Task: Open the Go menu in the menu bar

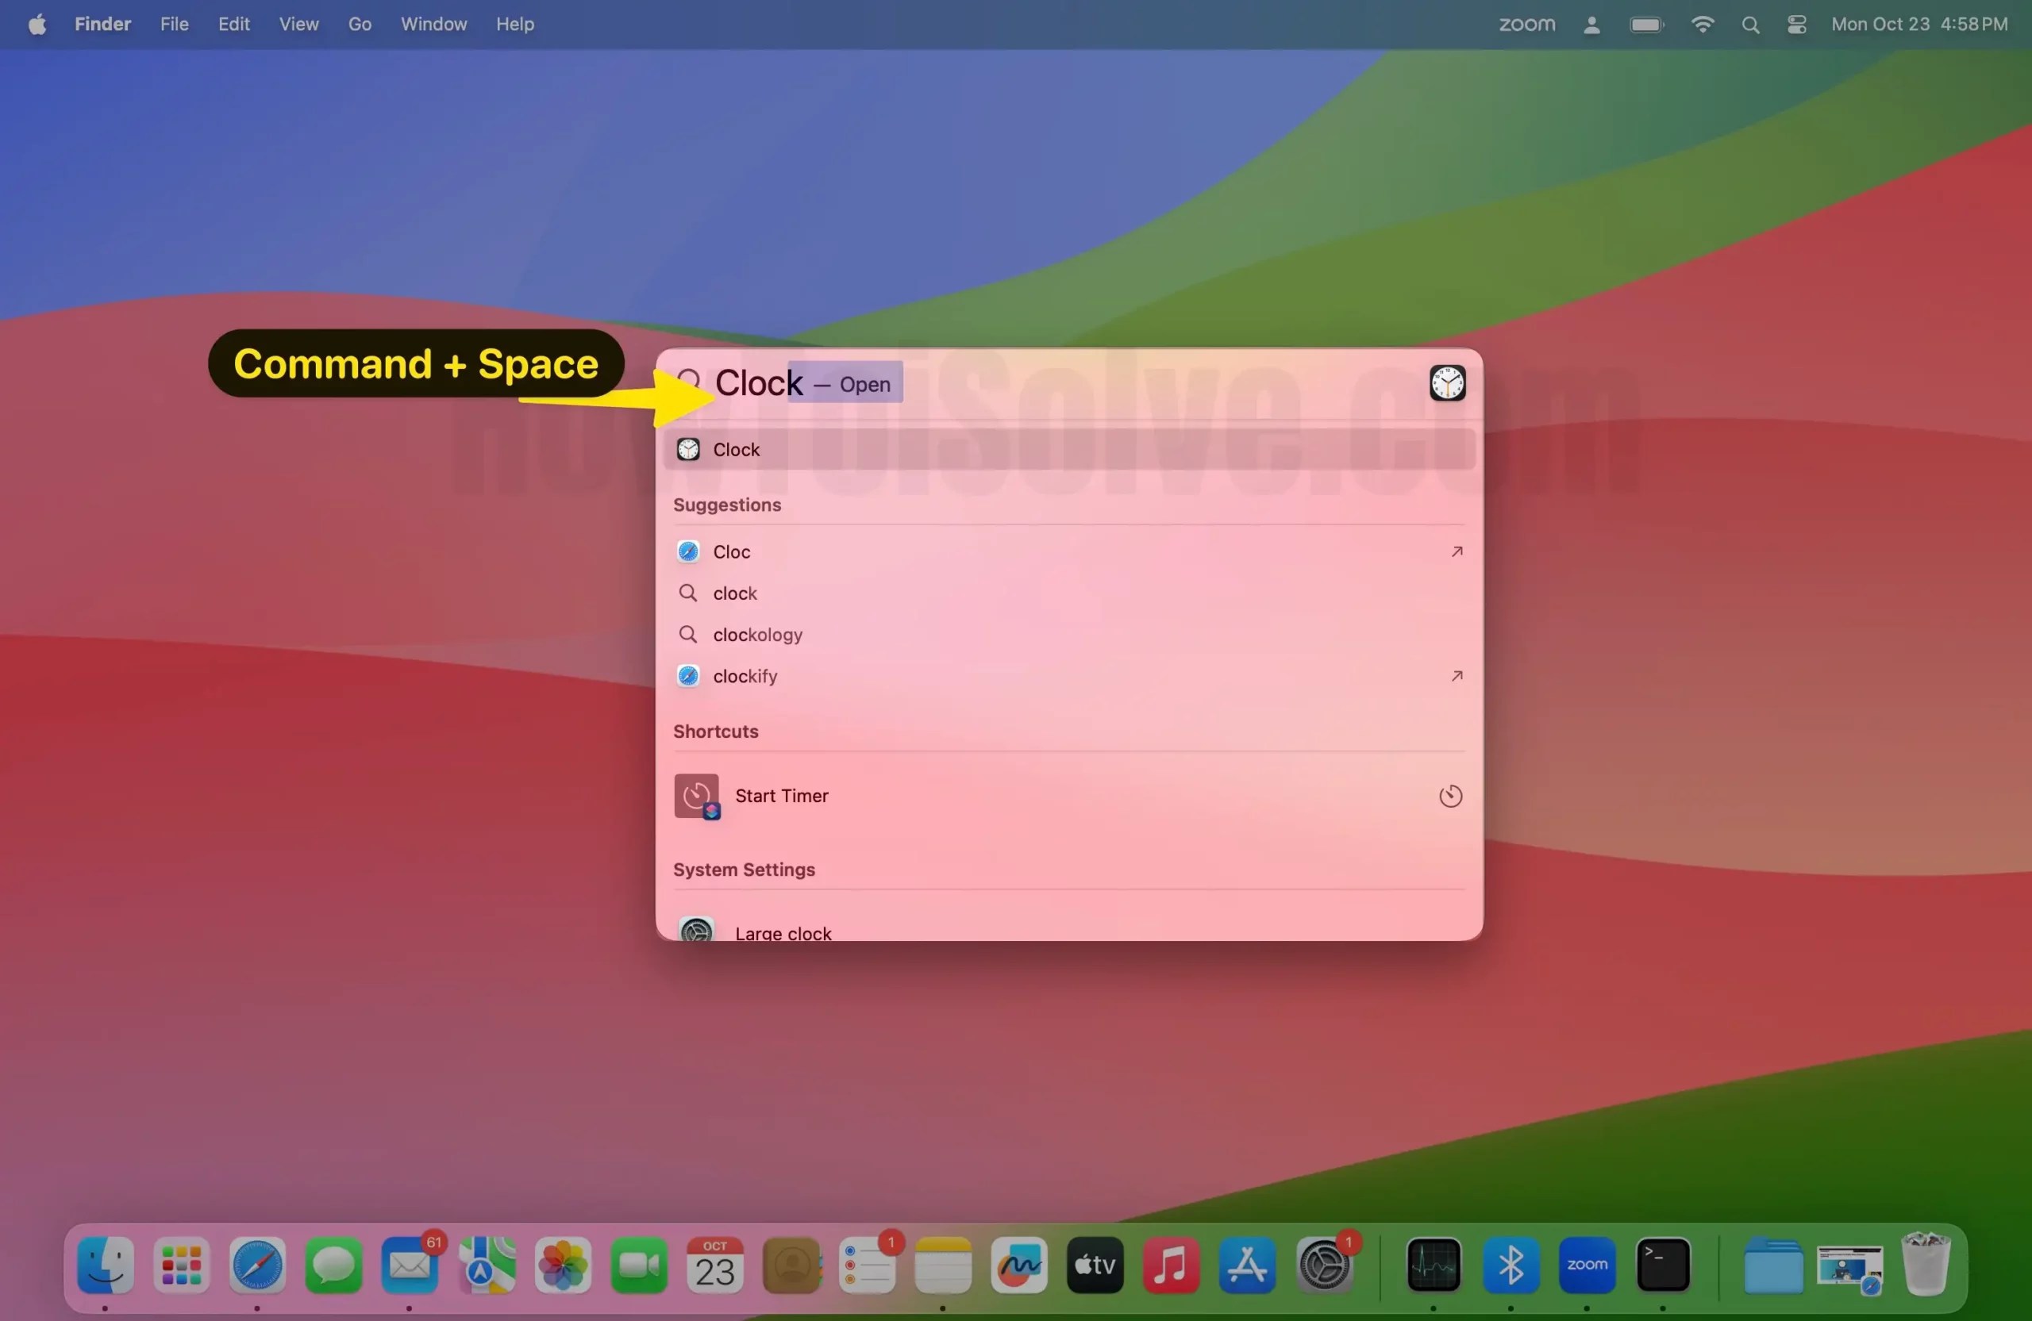Action: point(359,24)
